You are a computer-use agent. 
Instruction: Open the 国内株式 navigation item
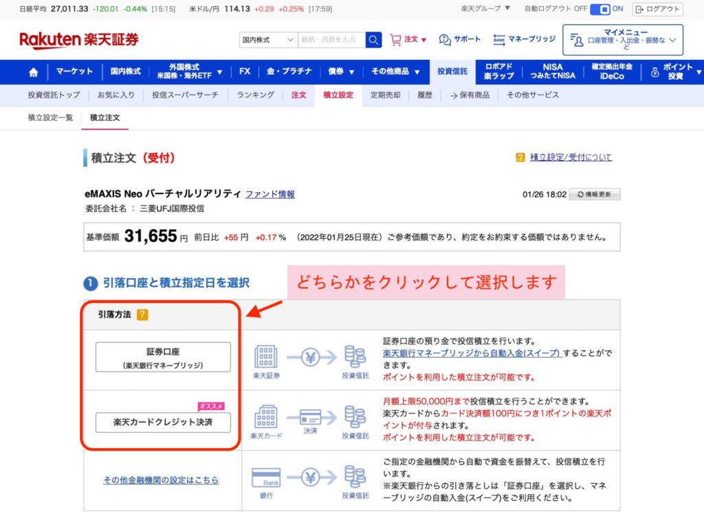(125, 72)
